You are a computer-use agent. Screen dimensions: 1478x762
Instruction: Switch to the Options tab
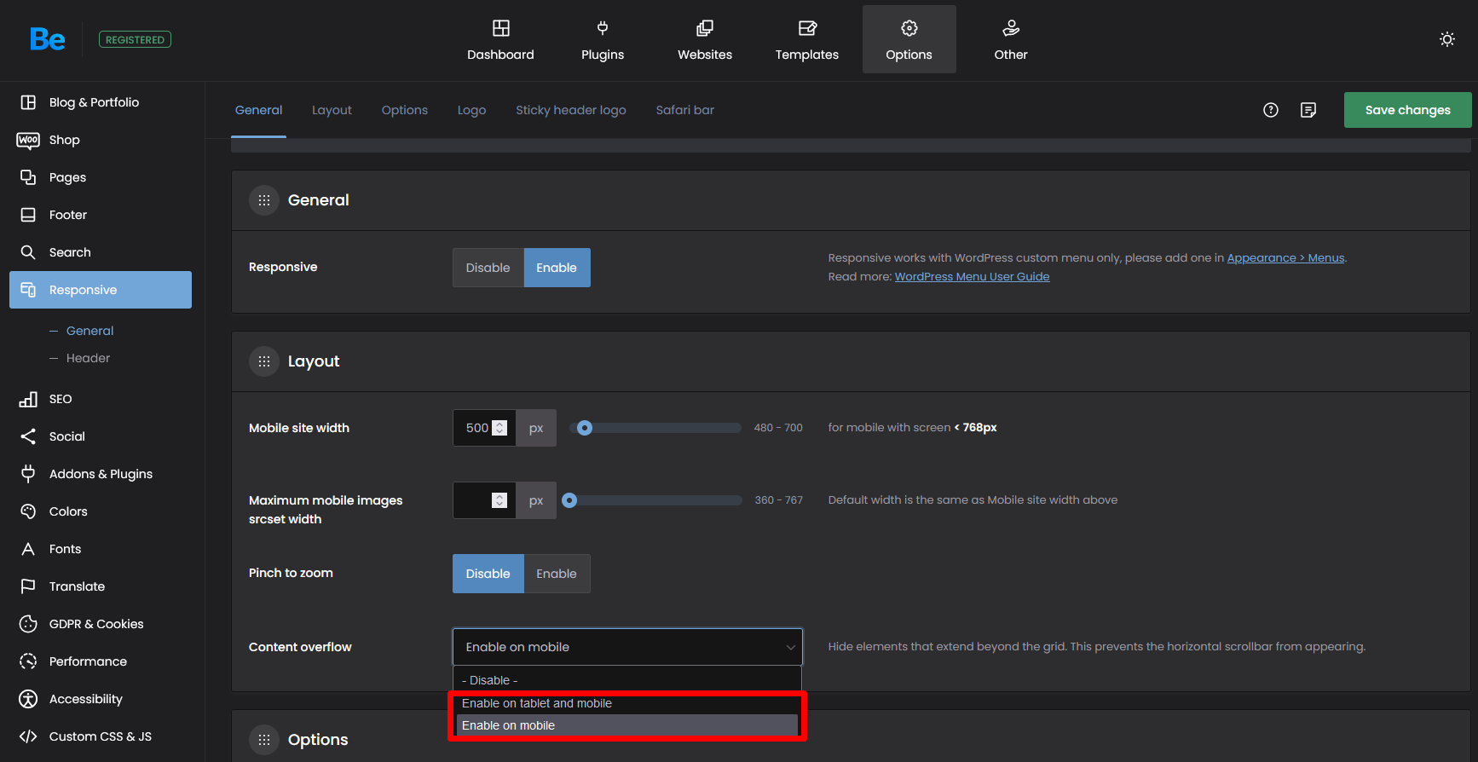pyautogui.click(x=405, y=110)
